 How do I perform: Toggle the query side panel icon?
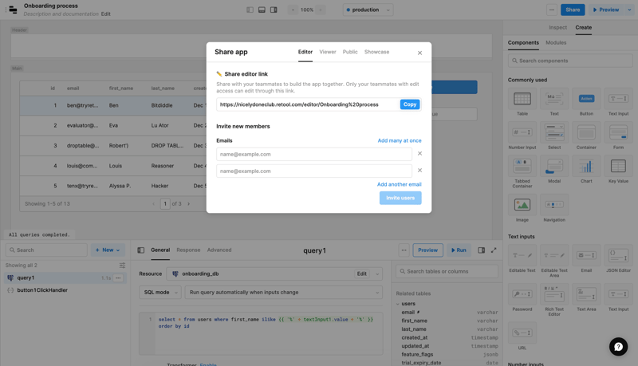(482, 250)
